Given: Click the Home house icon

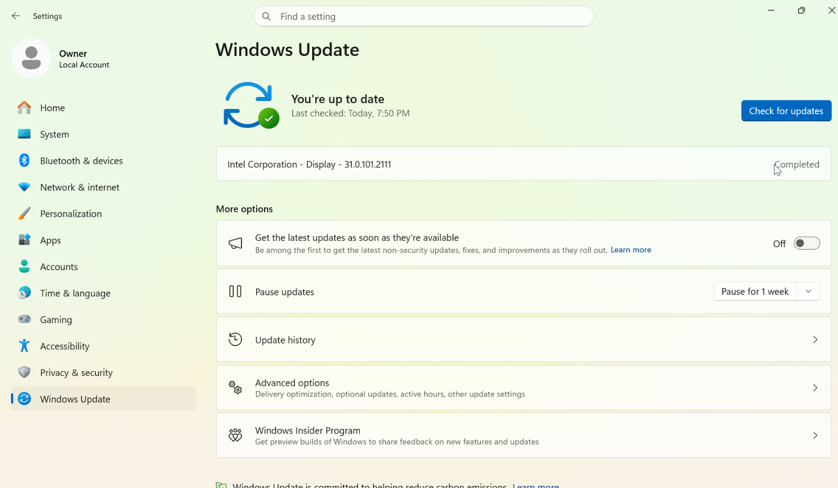Looking at the screenshot, I should click(x=24, y=108).
